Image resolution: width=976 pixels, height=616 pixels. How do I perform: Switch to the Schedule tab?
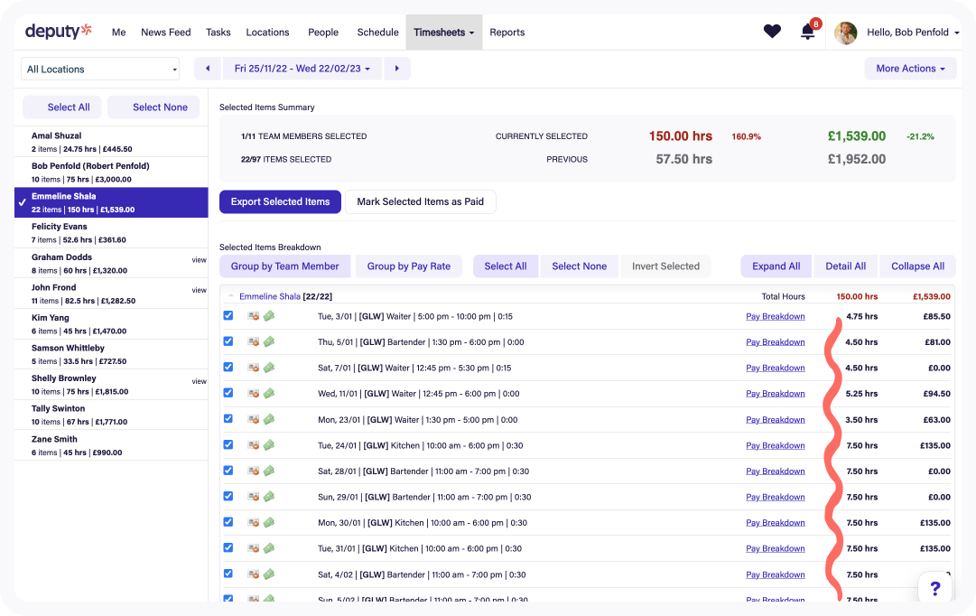coord(377,32)
